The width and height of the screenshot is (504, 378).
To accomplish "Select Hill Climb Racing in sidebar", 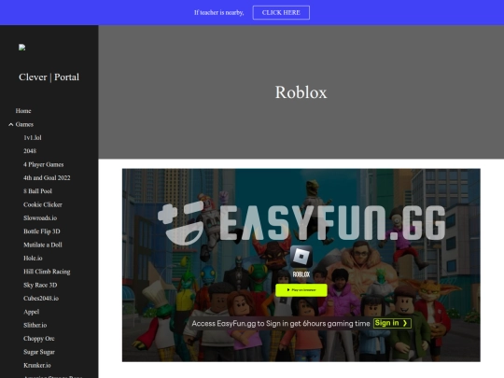I will click(x=47, y=272).
